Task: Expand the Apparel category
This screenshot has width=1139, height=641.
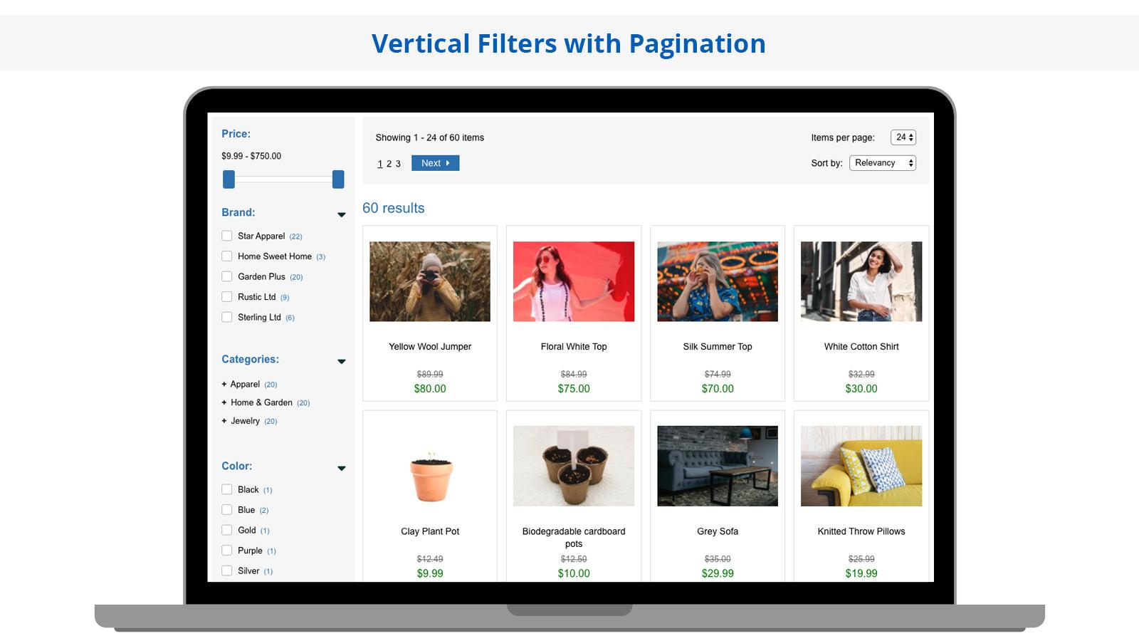Action: (224, 384)
